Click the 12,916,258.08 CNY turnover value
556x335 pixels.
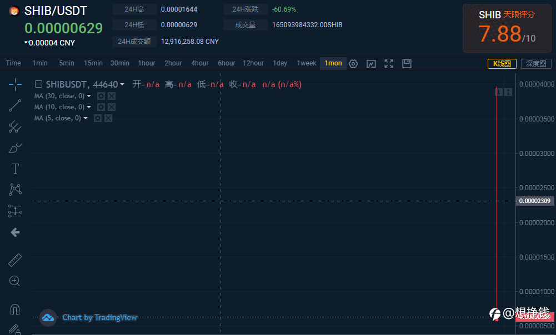coord(190,42)
